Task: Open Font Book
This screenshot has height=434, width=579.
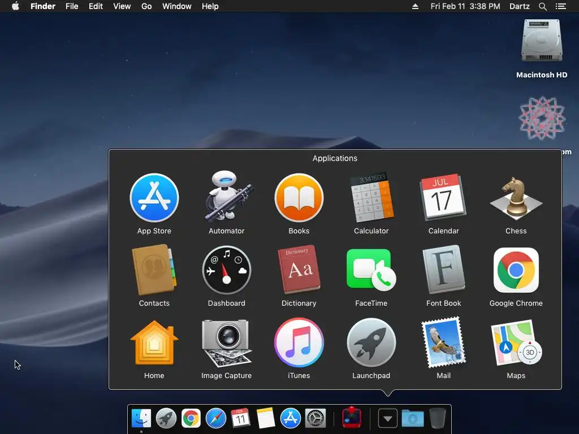Action: click(443, 270)
